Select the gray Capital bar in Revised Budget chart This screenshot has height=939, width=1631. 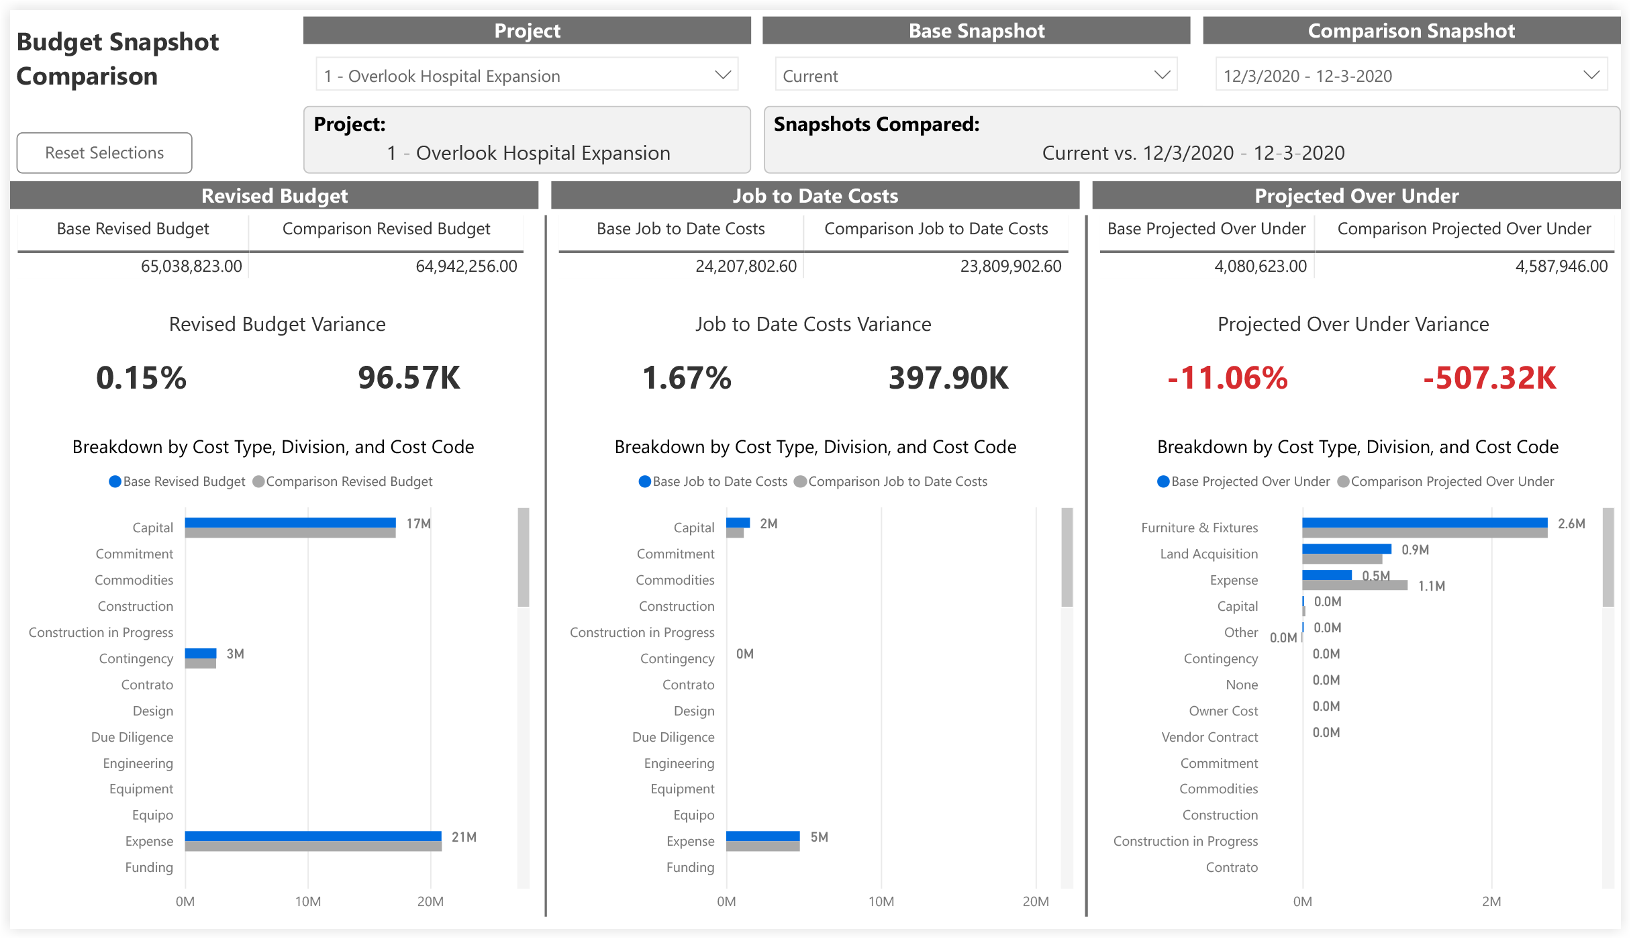click(290, 533)
